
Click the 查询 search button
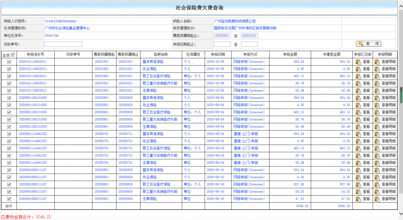(369, 44)
